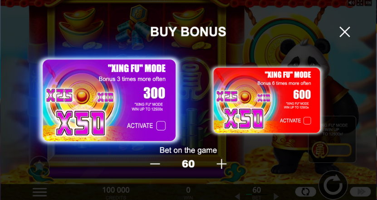Tick Activate checkbox on the purple 300 card
Image resolution: width=377 pixels, height=200 pixels.
tap(161, 126)
